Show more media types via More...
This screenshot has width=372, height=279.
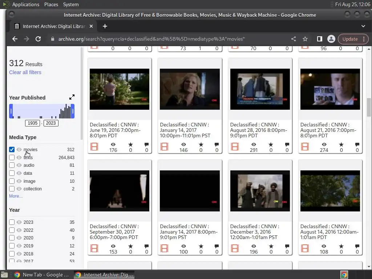pyautogui.click(x=16, y=196)
